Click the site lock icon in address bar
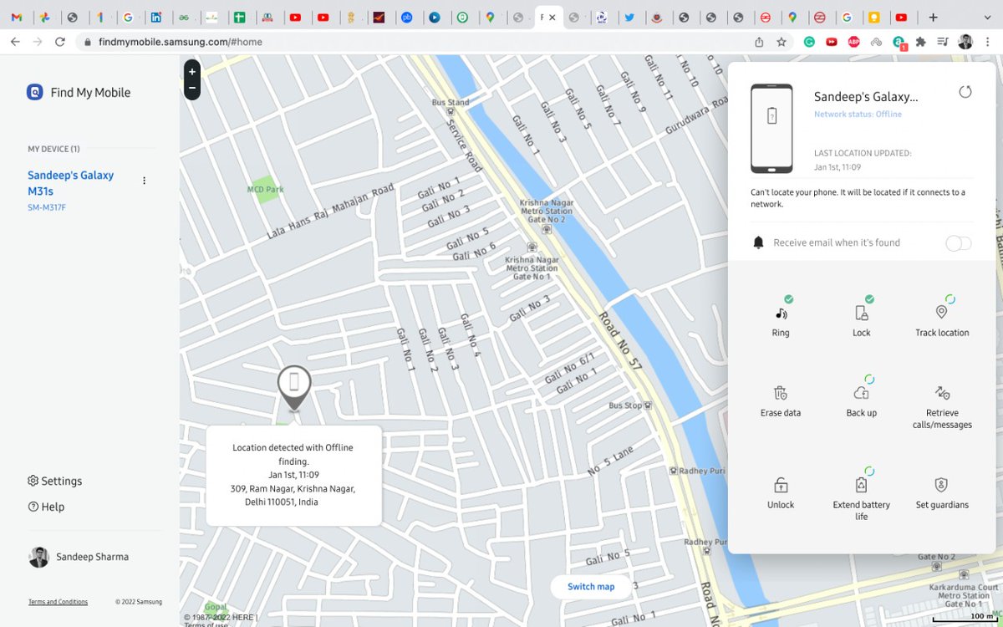 [x=86, y=42]
